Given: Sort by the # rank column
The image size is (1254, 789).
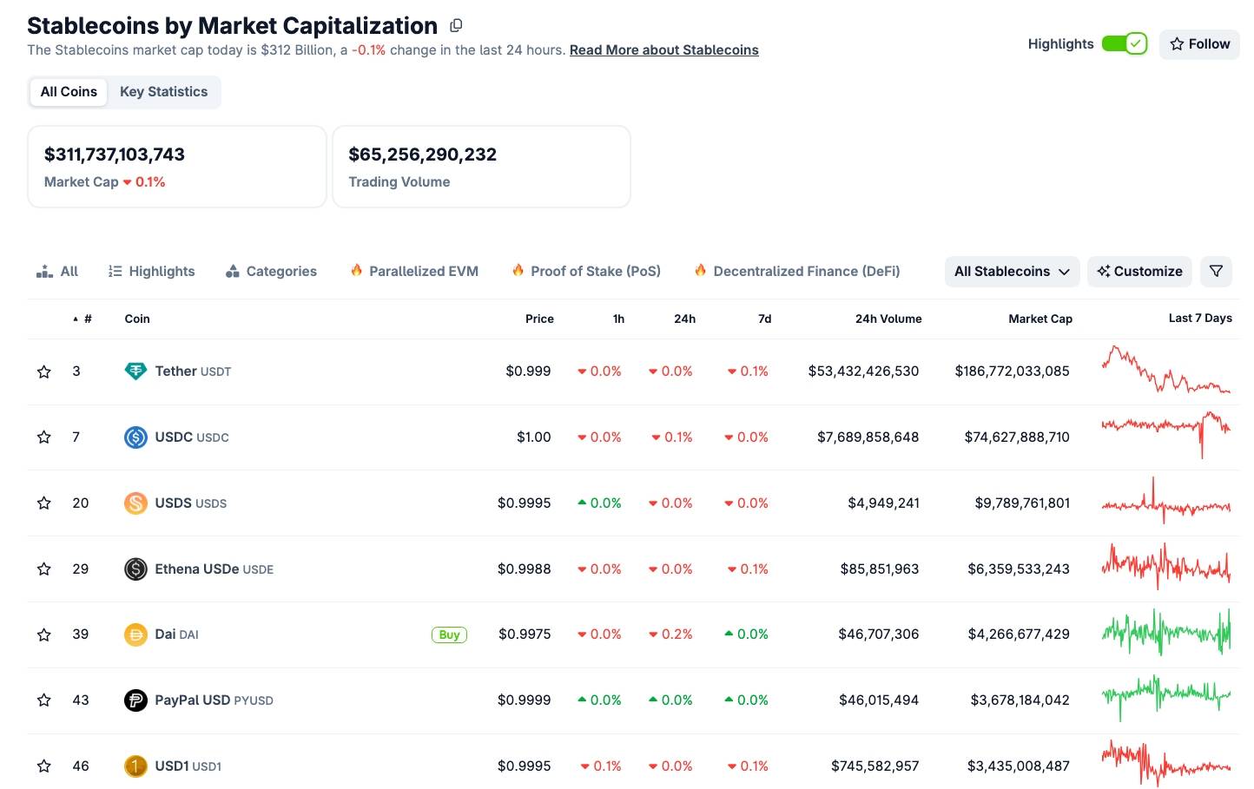Looking at the screenshot, I should (x=83, y=319).
